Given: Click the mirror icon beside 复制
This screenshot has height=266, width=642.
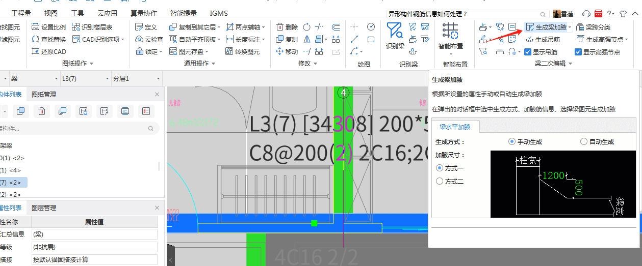Looking at the screenshot, I should (306, 39).
